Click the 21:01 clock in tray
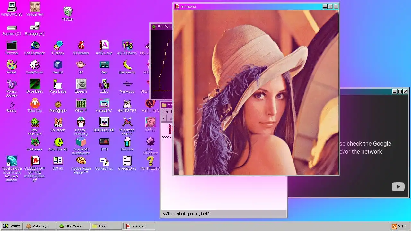The width and height of the screenshot is (411, 231). (402, 227)
